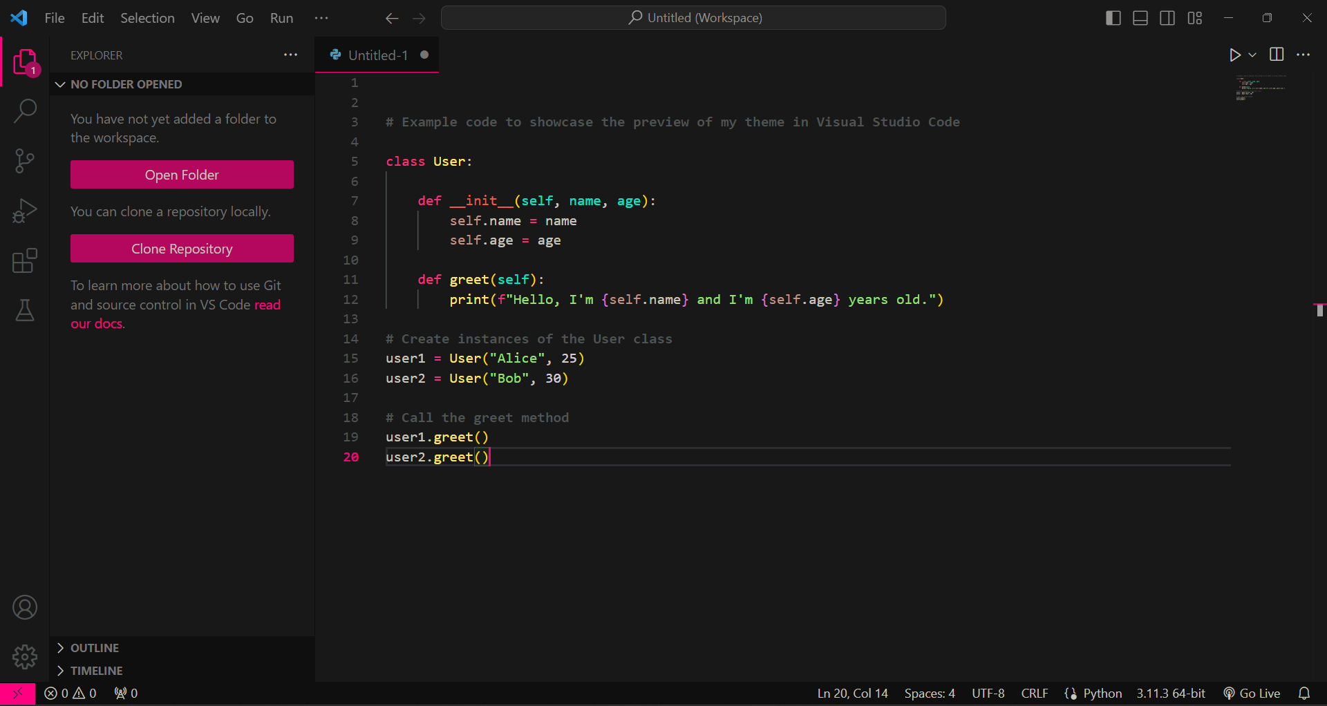The height and width of the screenshot is (706, 1327).
Task: Click the Open Folder button
Action: pyautogui.click(x=182, y=175)
